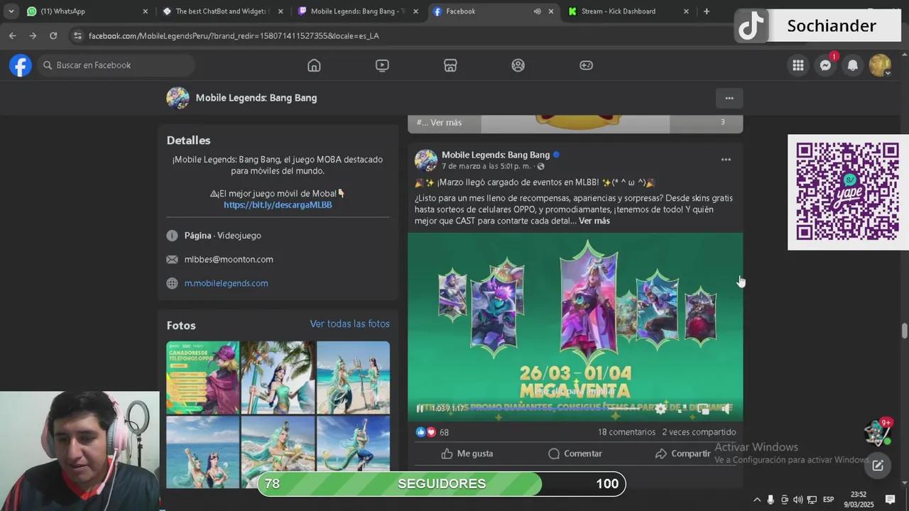Click the page vertical scrollbar thumb

[904, 331]
